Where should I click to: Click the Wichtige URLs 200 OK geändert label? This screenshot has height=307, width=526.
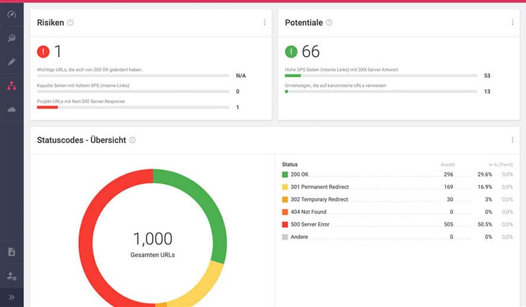tap(89, 70)
